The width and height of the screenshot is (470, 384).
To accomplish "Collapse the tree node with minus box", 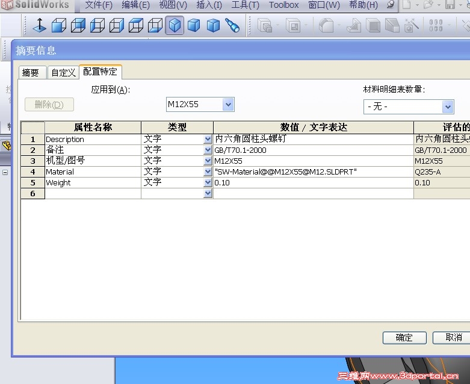I will click(5, 172).
